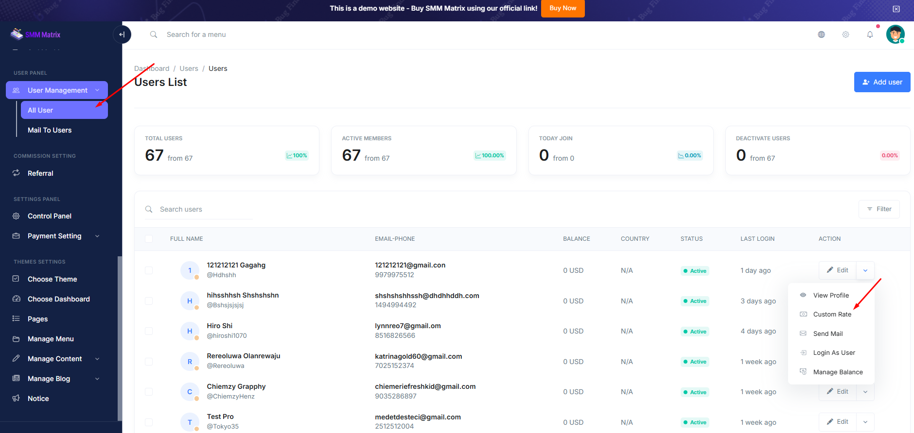Screen dimensions: 914x433
Task: Expand the Manage Content chevron
Action: point(97,359)
